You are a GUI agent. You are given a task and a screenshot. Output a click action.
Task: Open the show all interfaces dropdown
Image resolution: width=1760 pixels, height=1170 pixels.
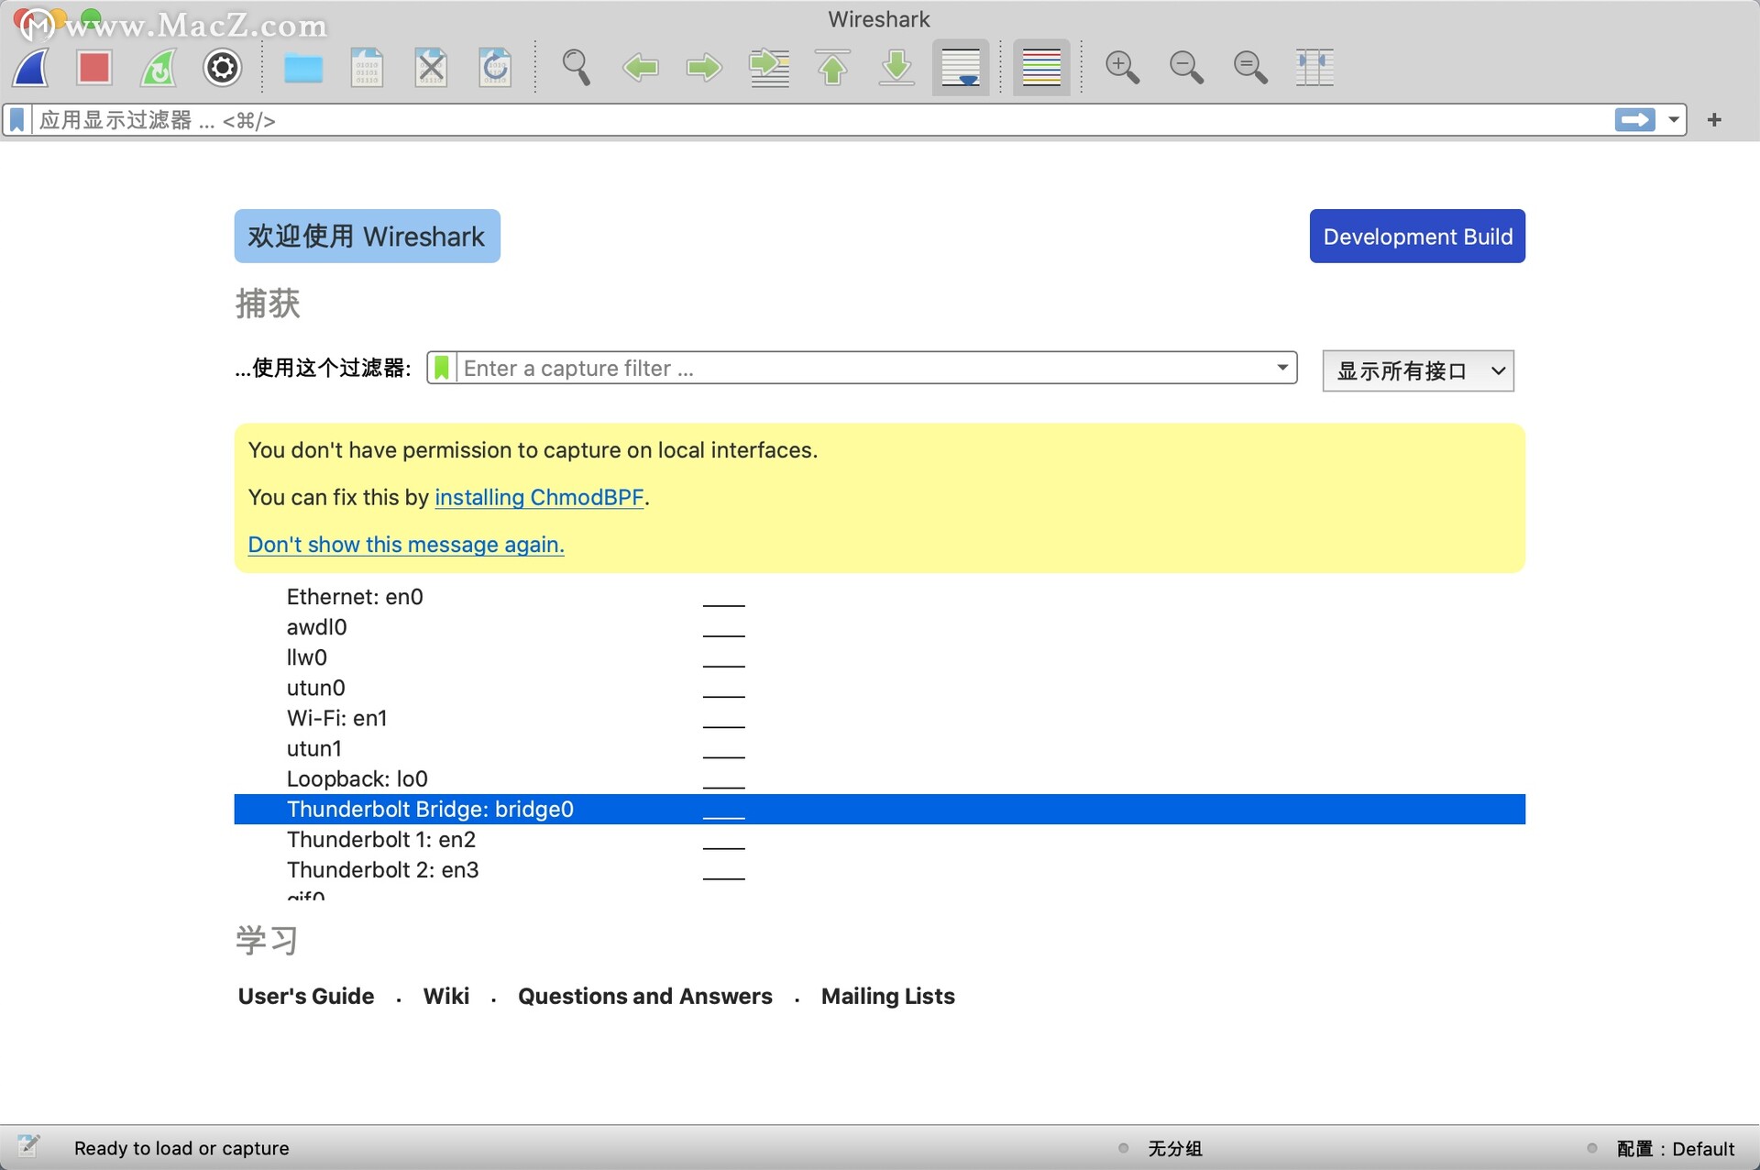pos(1418,371)
